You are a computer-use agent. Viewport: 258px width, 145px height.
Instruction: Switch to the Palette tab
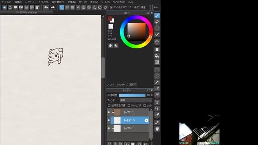pyautogui.click(x=110, y=85)
